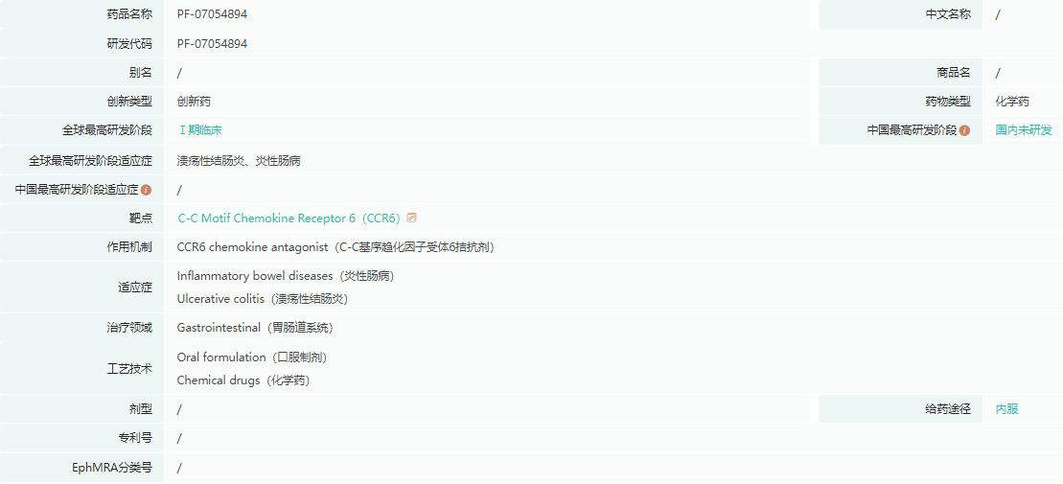Click the 剂型 field label
The height and width of the screenshot is (484, 1063).
[141, 409]
